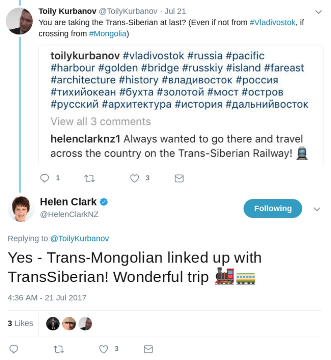
Task: Open the #Mongolia hashtag link
Action: (108, 34)
